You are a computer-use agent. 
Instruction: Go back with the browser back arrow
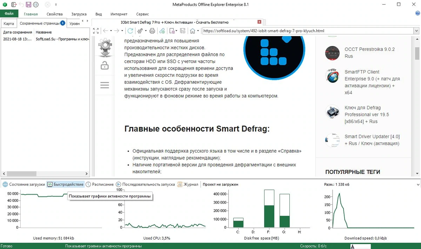click(x=105, y=31)
